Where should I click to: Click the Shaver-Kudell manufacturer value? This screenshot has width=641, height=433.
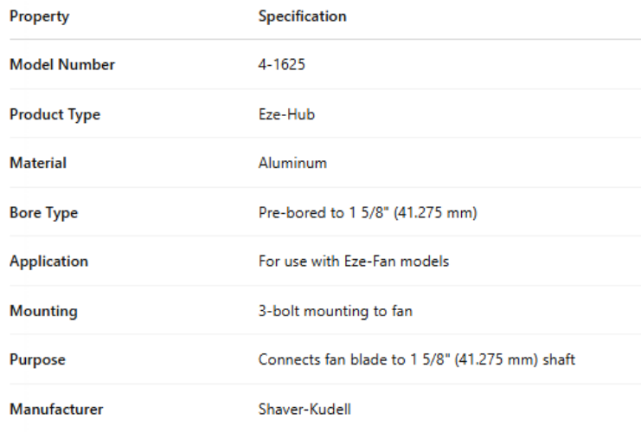pos(304,408)
